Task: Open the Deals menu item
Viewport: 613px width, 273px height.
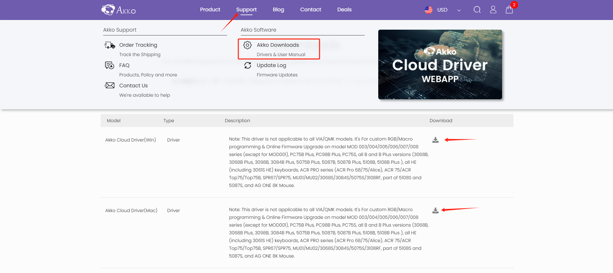Action: click(x=344, y=10)
